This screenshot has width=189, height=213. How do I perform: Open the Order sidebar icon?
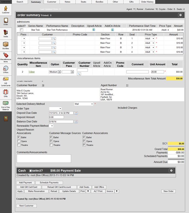click(6, 22)
